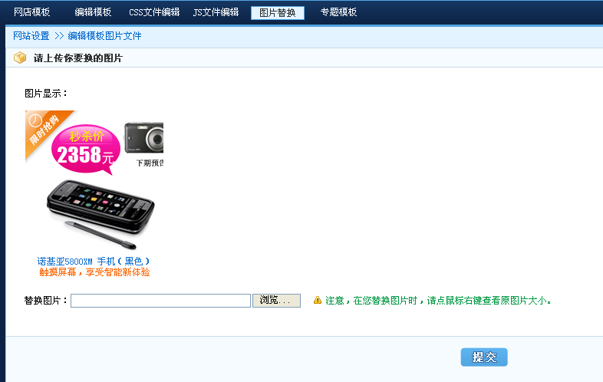Click the 图片显示： label

[46, 94]
